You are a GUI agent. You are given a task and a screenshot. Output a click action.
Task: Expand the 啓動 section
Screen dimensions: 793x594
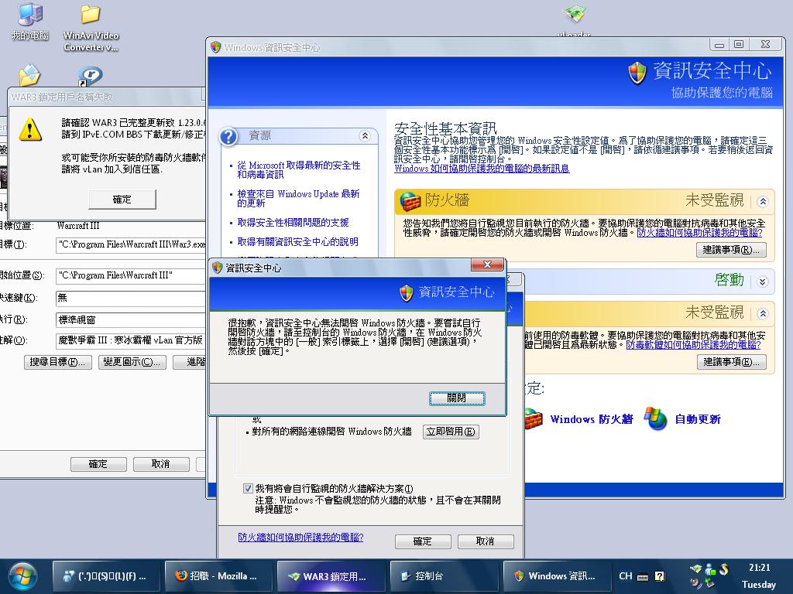pos(763,282)
